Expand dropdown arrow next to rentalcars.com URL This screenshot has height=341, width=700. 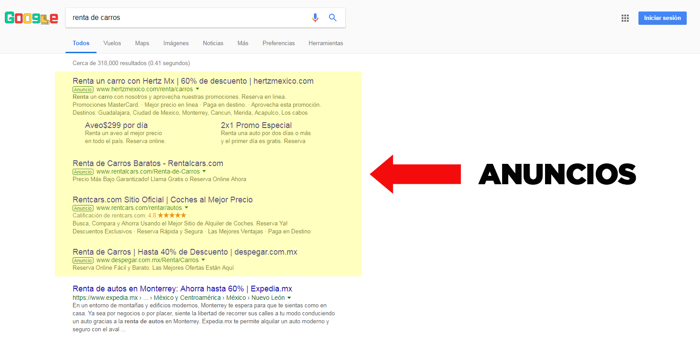(x=204, y=171)
